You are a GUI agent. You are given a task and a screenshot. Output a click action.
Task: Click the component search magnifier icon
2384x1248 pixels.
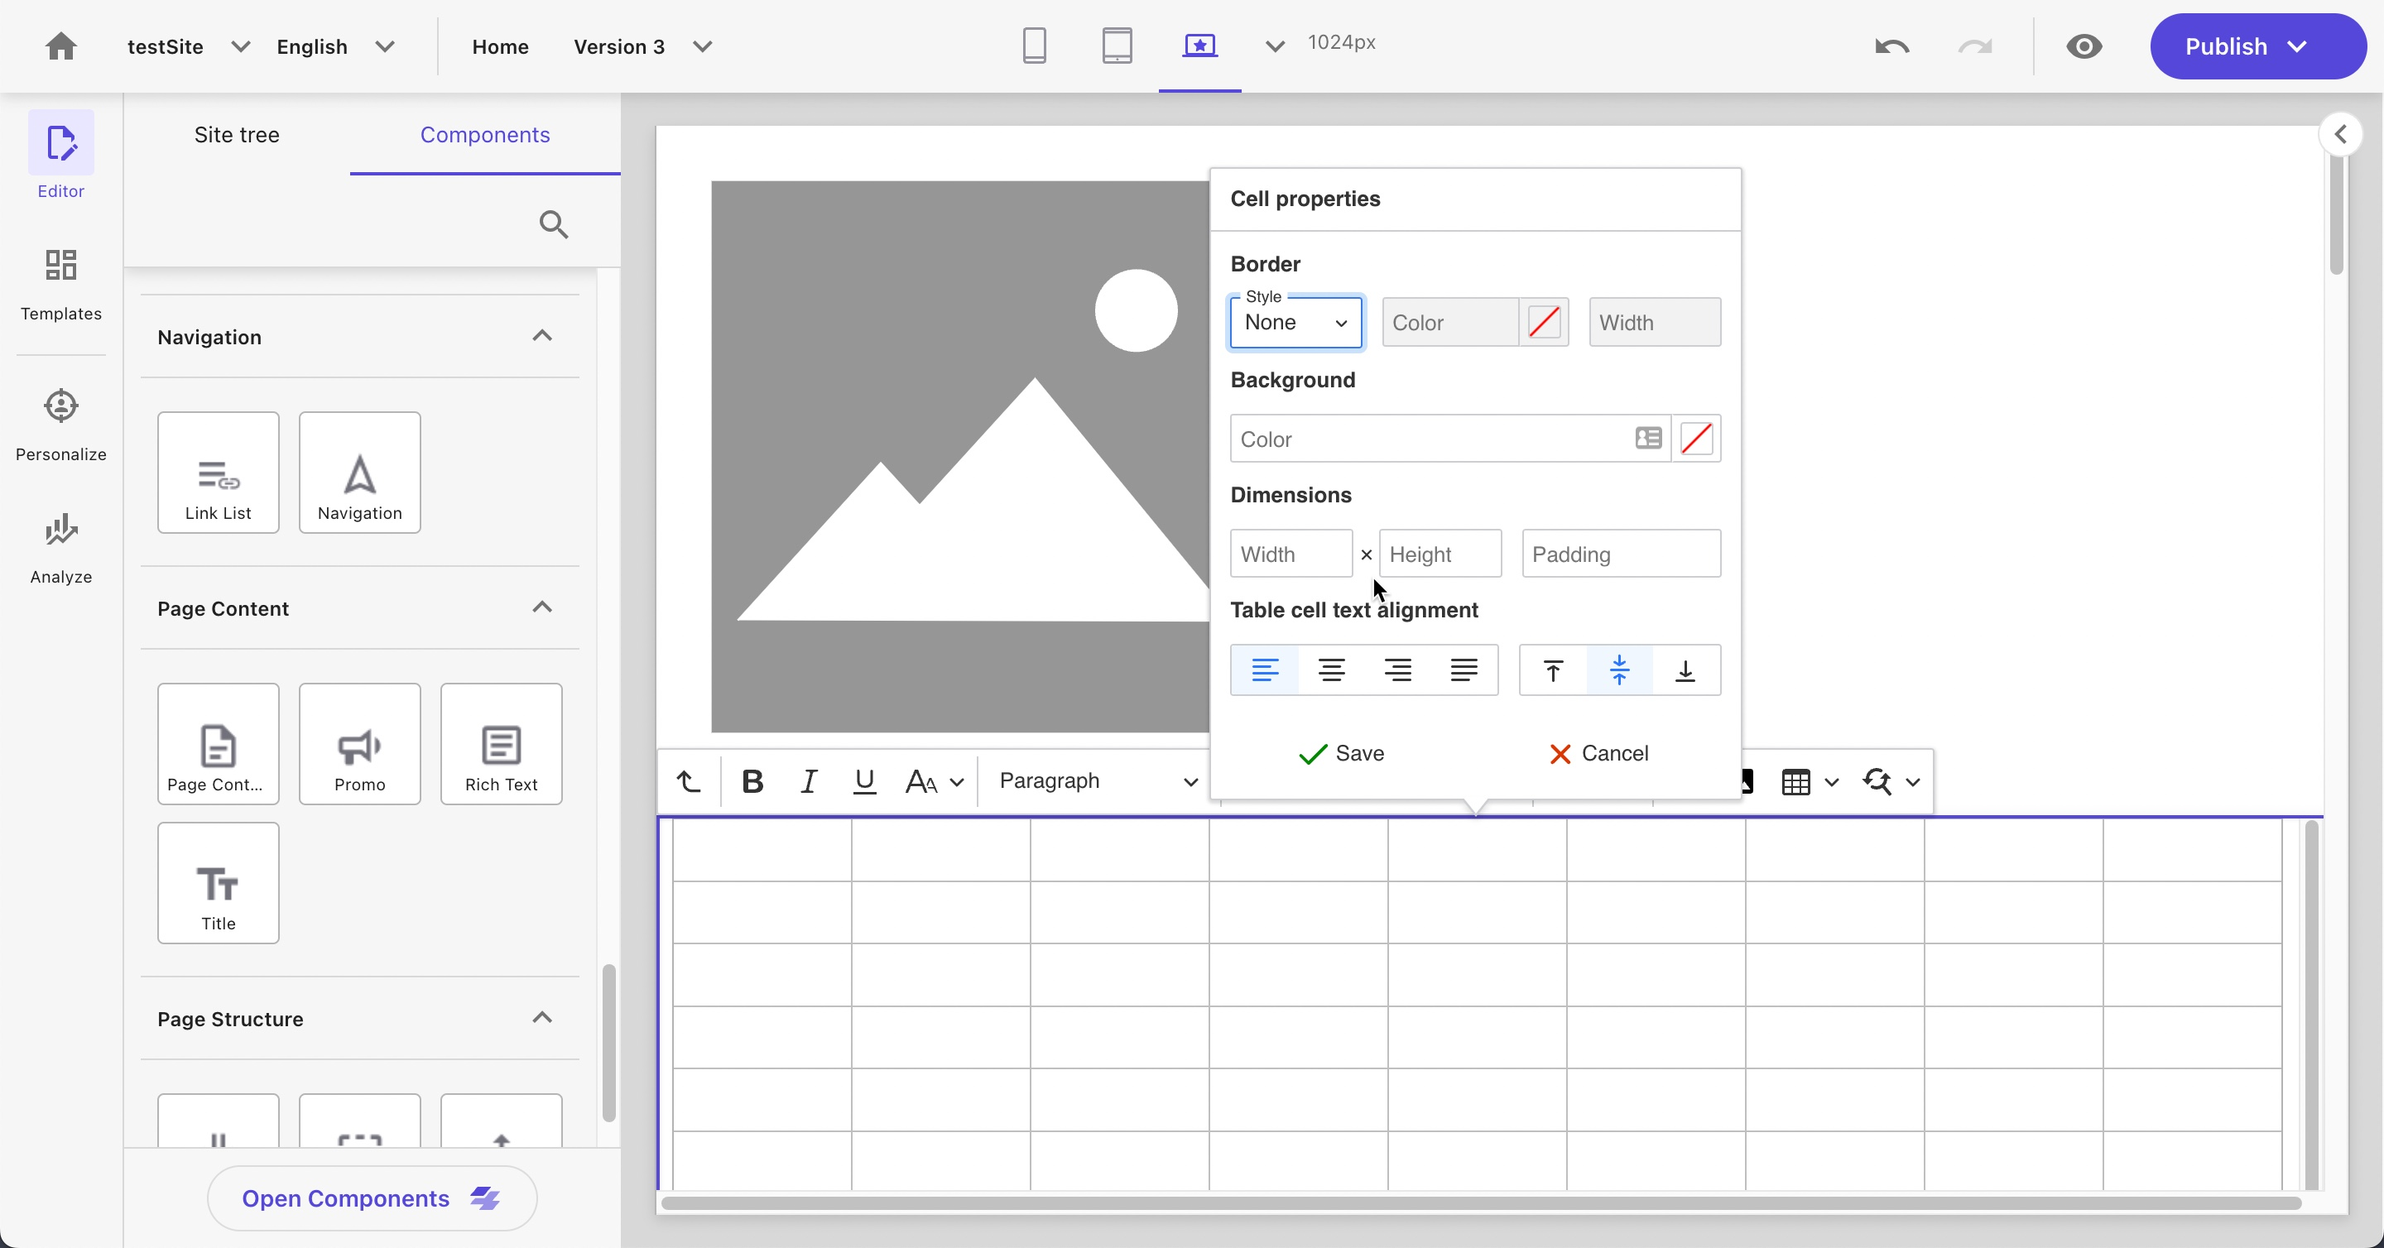coord(554,224)
